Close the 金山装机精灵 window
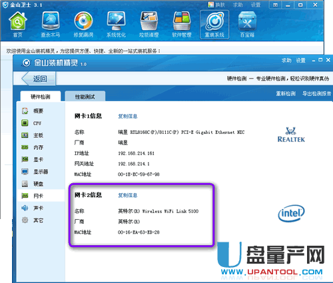 328,60
